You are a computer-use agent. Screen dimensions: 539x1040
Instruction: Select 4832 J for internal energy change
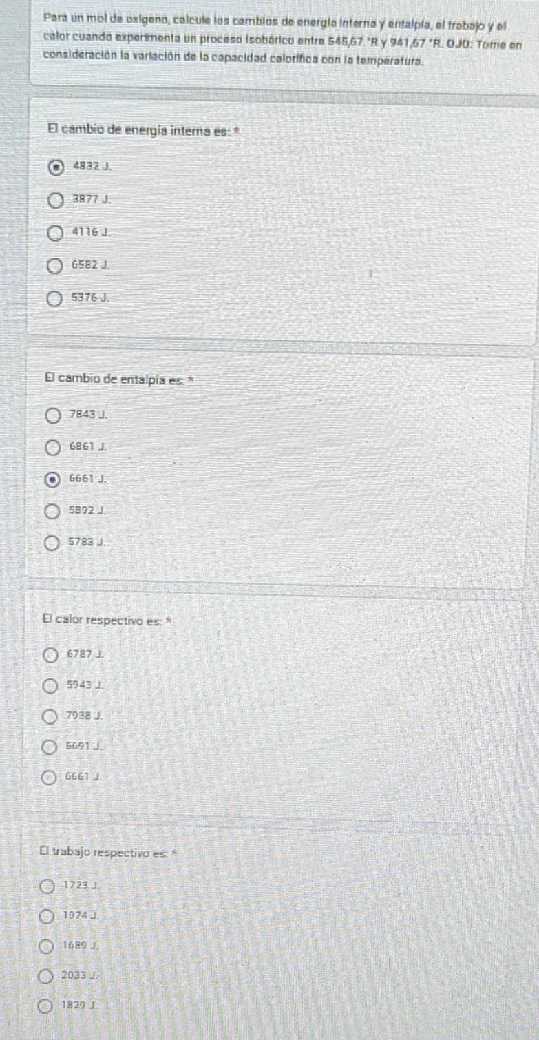coord(56,165)
